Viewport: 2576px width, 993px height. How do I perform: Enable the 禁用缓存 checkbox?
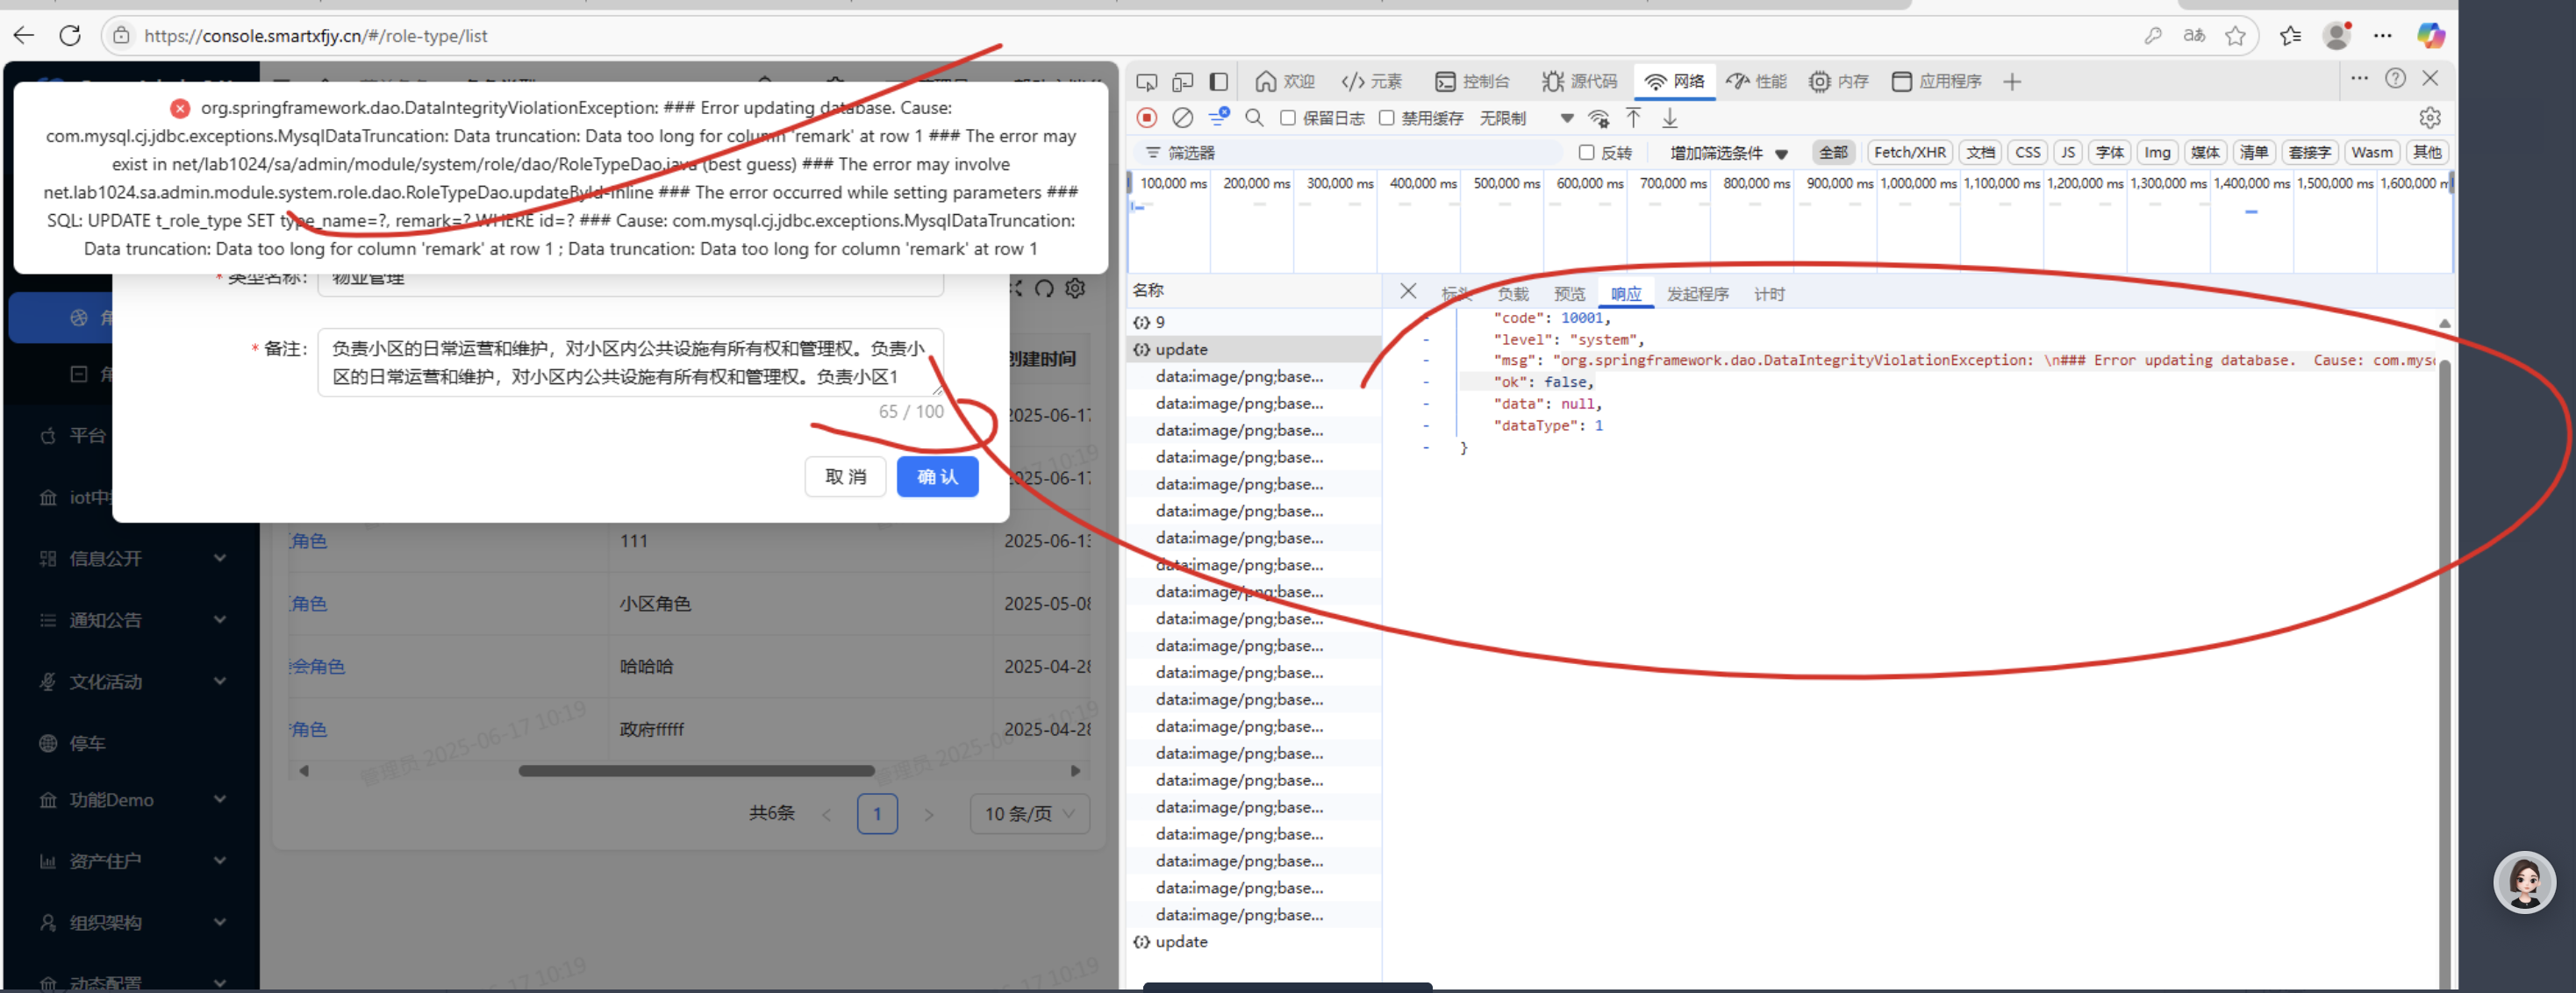pyautogui.click(x=1386, y=118)
